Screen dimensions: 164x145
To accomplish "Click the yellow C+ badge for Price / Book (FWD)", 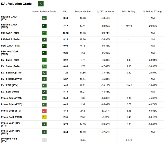I will coord(44,117).
